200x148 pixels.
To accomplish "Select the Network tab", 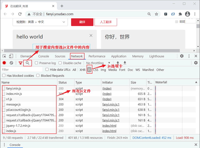I will point(77,56).
